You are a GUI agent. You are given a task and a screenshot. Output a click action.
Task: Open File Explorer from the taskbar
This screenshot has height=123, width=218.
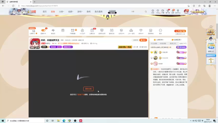click(x=58, y=121)
